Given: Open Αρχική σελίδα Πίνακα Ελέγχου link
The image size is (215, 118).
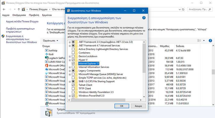Looking at the screenshot, I should pyautogui.click(x=22, y=21).
